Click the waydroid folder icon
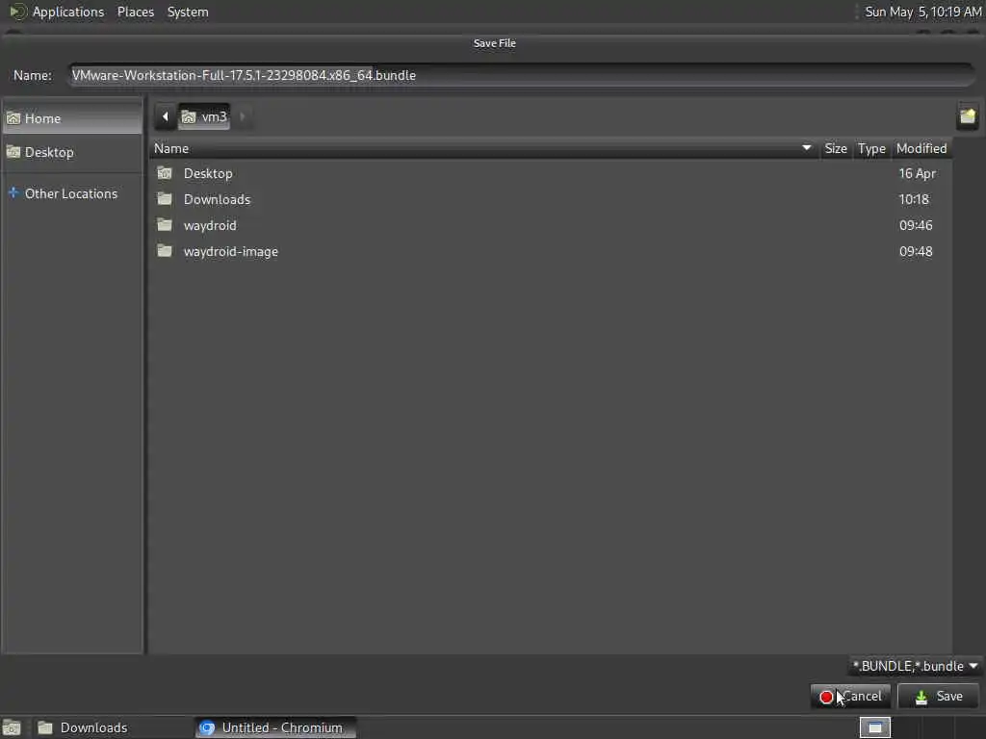This screenshot has width=986, height=739. pyautogui.click(x=165, y=225)
